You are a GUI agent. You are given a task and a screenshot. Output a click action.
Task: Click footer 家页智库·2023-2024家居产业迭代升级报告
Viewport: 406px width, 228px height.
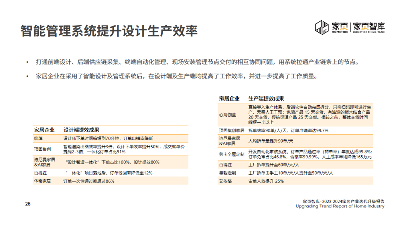(344, 201)
